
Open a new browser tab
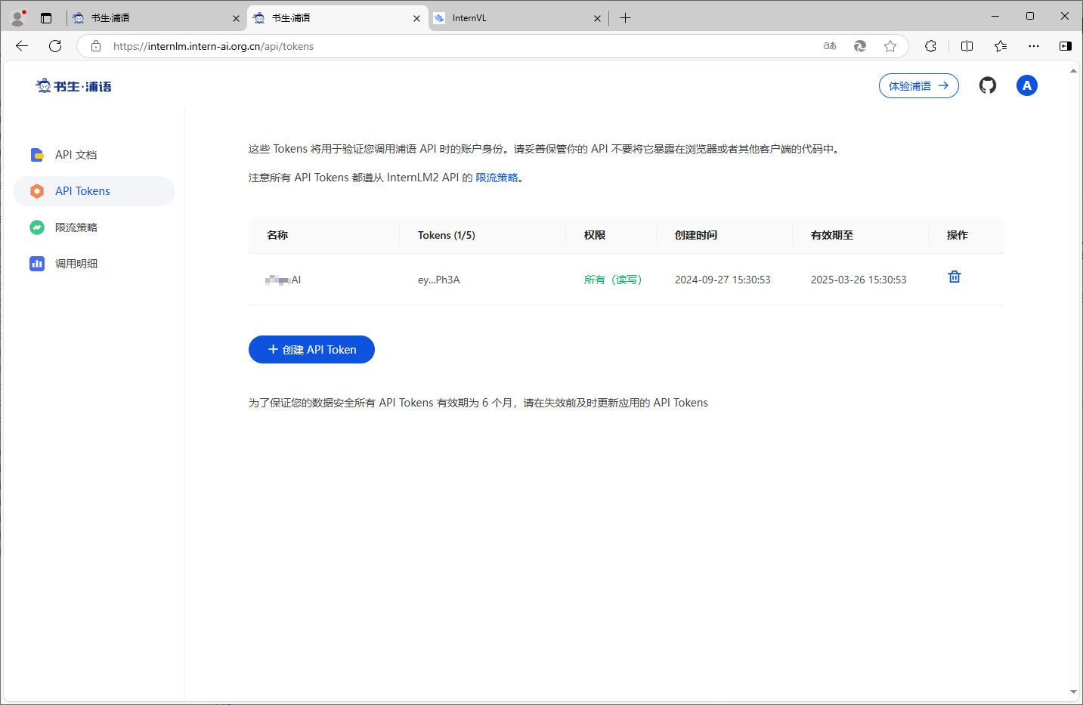[x=625, y=18]
